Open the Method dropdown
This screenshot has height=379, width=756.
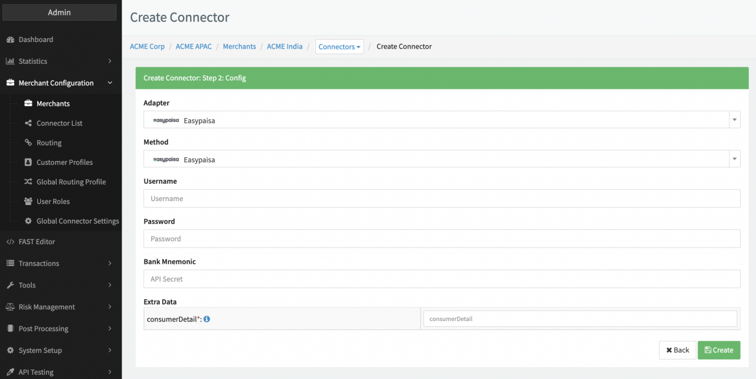pyautogui.click(x=441, y=159)
